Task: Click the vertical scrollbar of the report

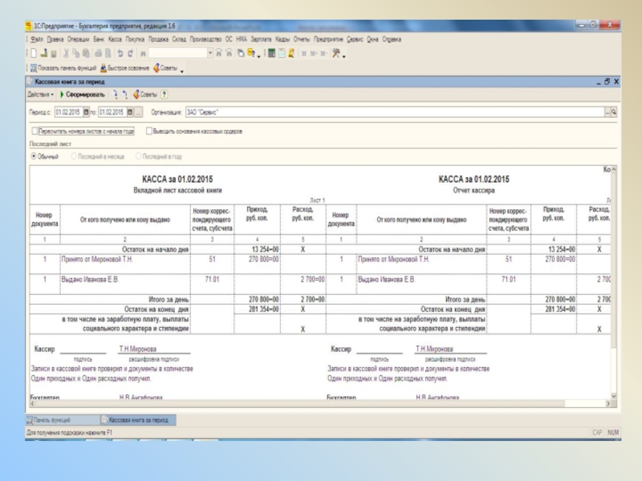Action: click(x=615, y=281)
